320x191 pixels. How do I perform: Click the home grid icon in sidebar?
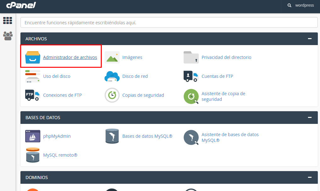tap(8, 20)
